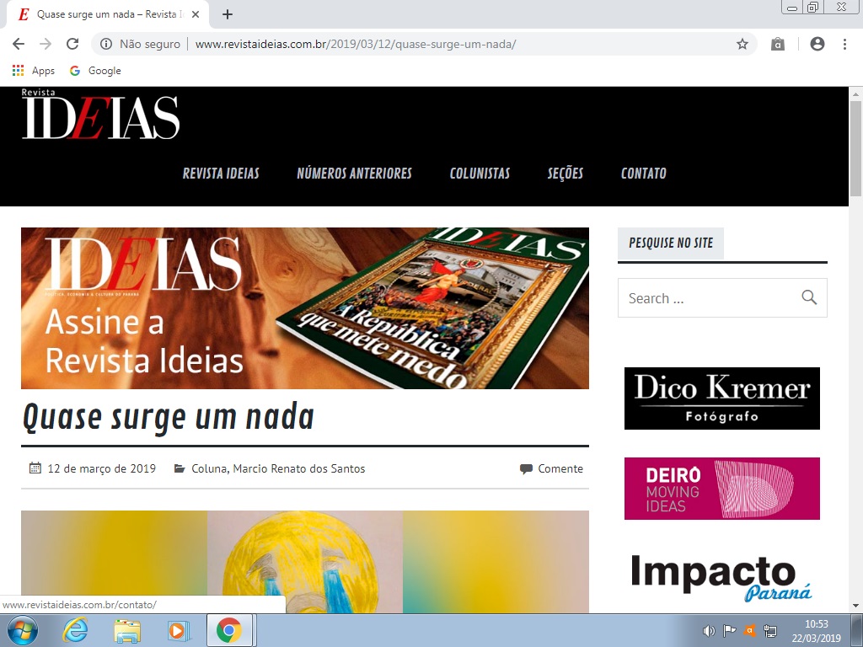Click the volume speaker tray icon
863x647 pixels.
click(709, 630)
